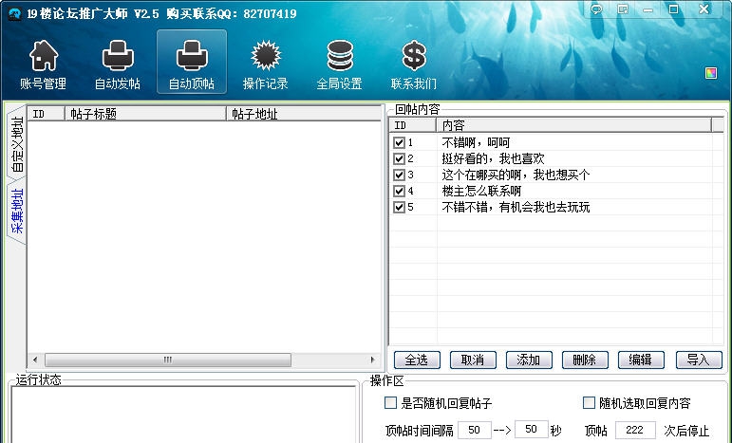Click the color skin icon

711,73
